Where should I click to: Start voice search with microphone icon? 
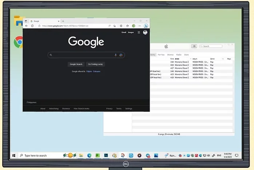click(116, 55)
